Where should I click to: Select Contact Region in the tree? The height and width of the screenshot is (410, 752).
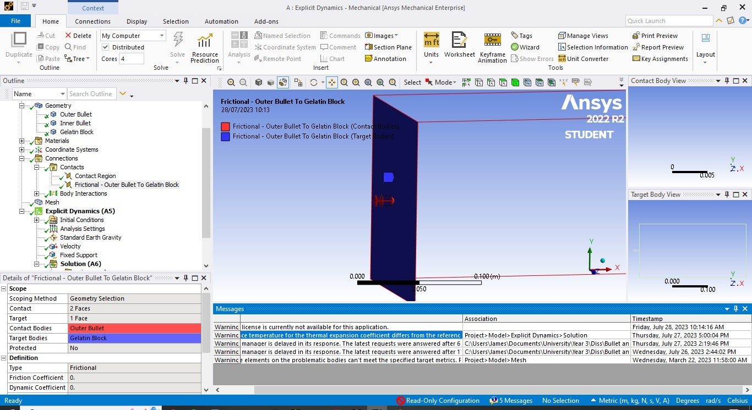[95, 176]
